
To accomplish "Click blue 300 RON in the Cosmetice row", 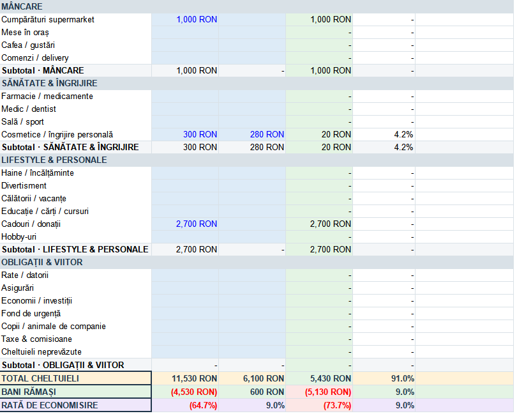I will coord(200,135).
